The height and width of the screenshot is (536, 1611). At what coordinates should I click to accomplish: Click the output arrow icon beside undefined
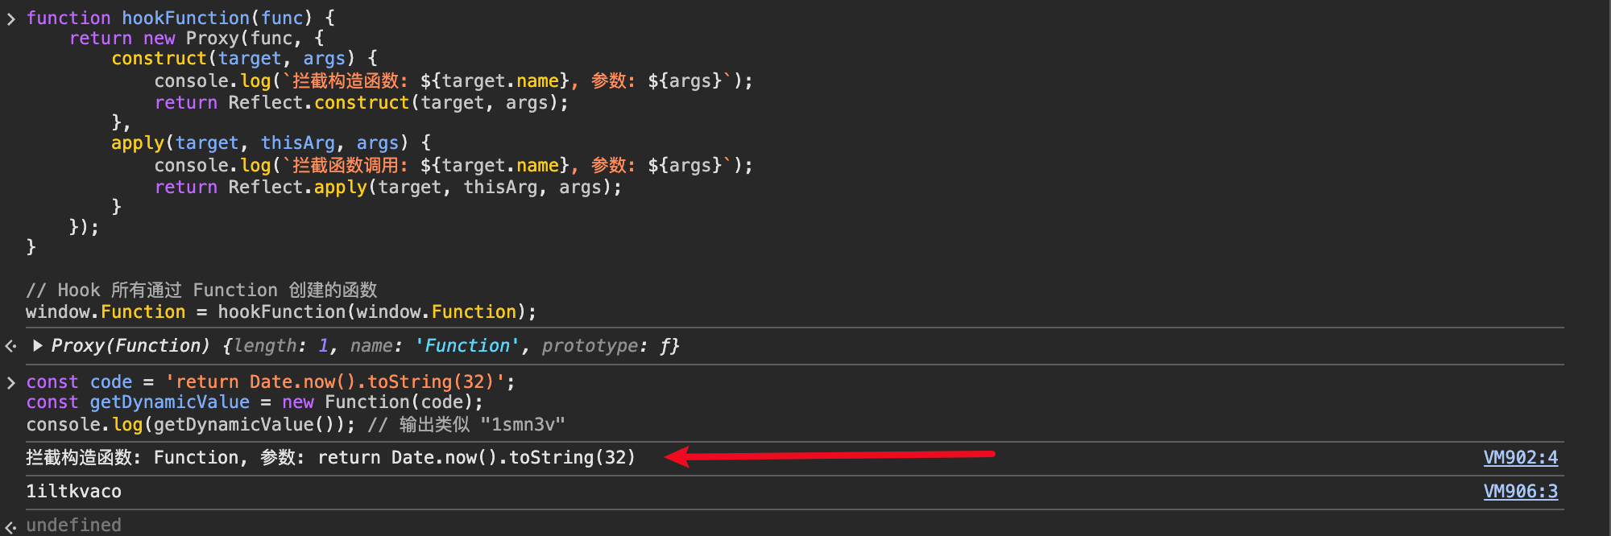[x=11, y=526]
